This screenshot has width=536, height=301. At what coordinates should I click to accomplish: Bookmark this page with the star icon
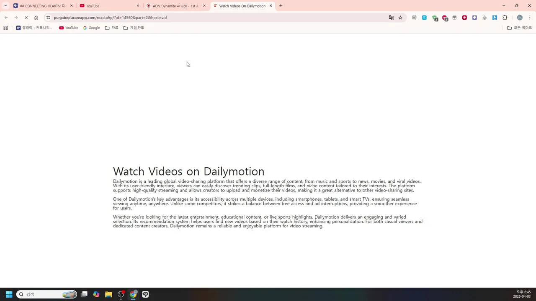[x=400, y=18]
